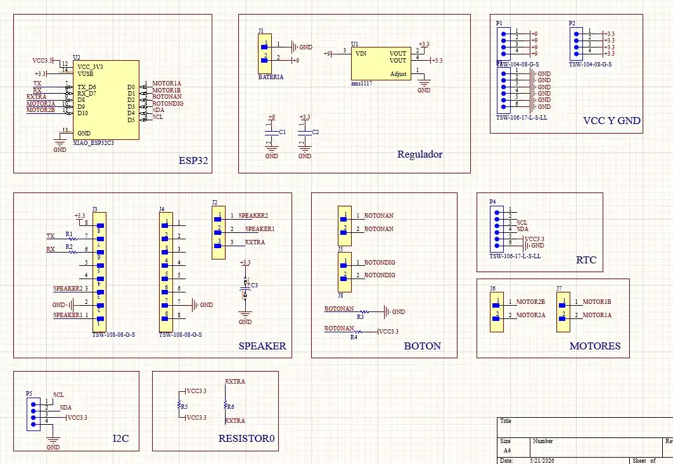Click the J8 BOTONDIG connector symbol

click(345, 272)
